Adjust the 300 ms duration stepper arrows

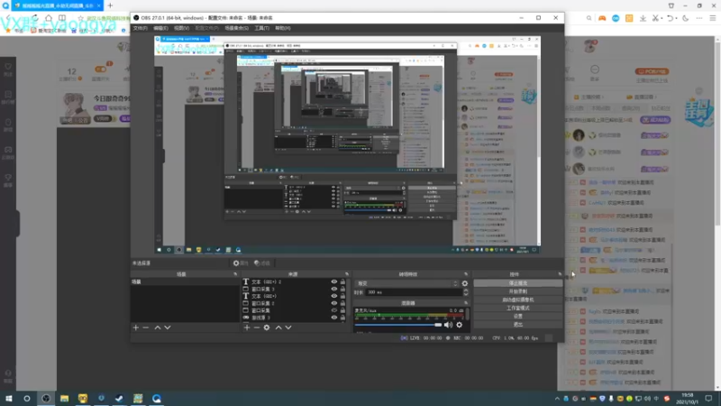[466, 292]
